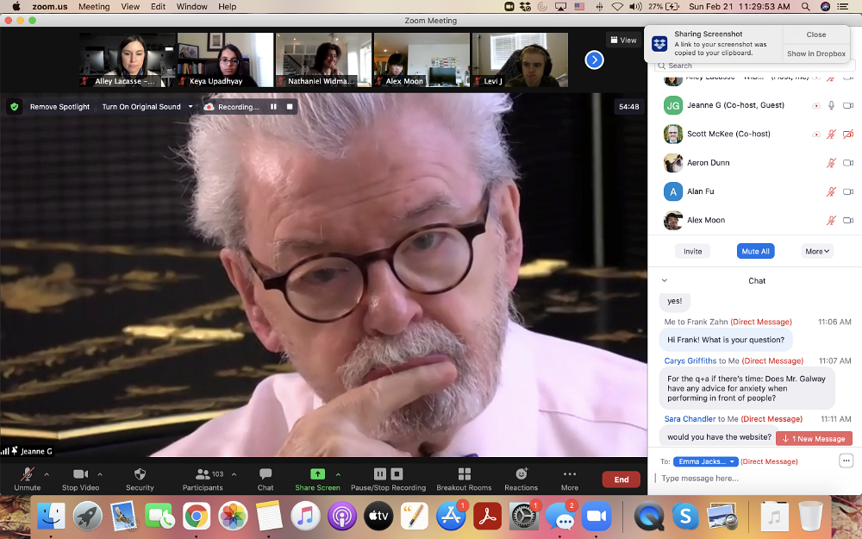Open Adobe Acrobat from the Dock
Image resolution: width=862 pixels, height=539 pixels.
pos(487,517)
